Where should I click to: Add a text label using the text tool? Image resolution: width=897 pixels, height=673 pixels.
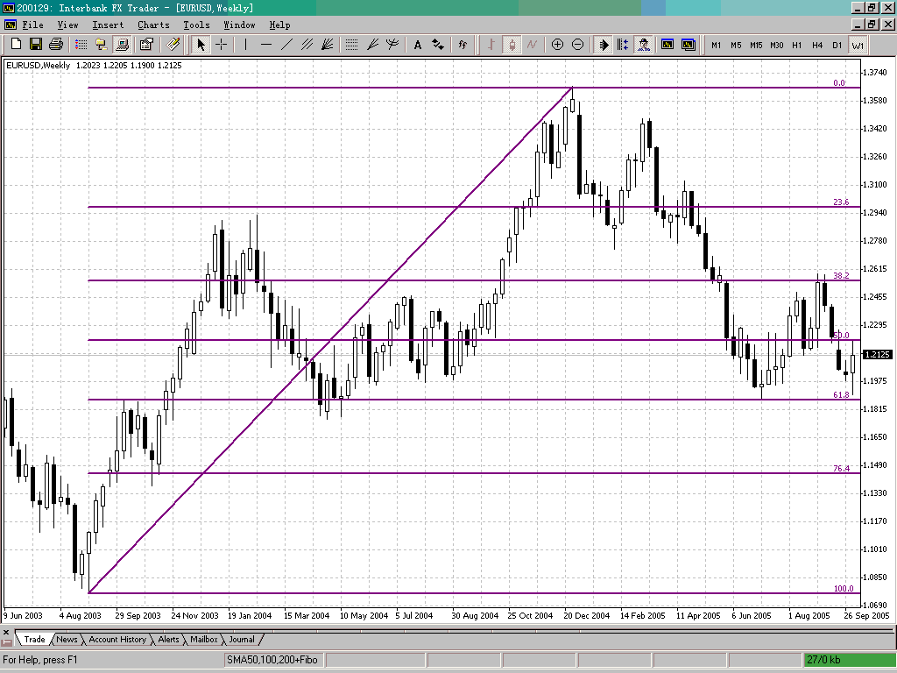(x=418, y=45)
